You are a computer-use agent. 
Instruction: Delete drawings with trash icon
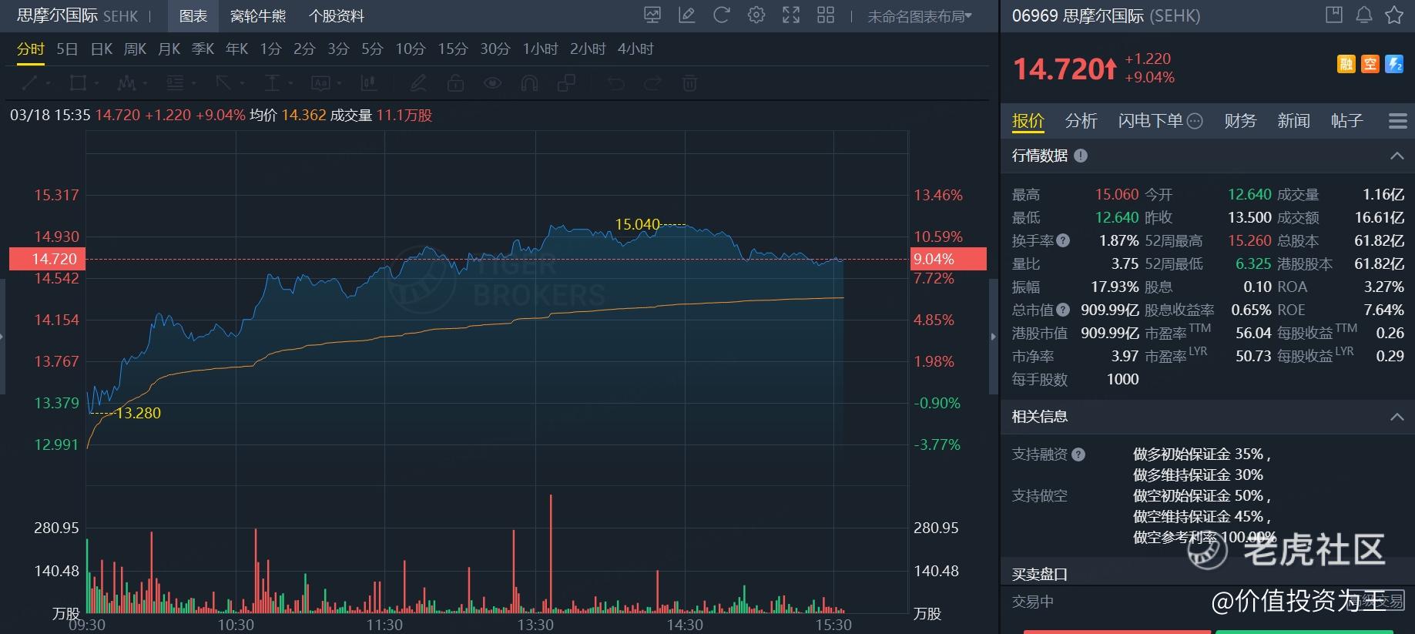(x=689, y=82)
